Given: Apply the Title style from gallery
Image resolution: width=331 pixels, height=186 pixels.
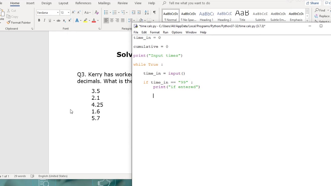Looking at the screenshot, I should click(x=242, y=16).
